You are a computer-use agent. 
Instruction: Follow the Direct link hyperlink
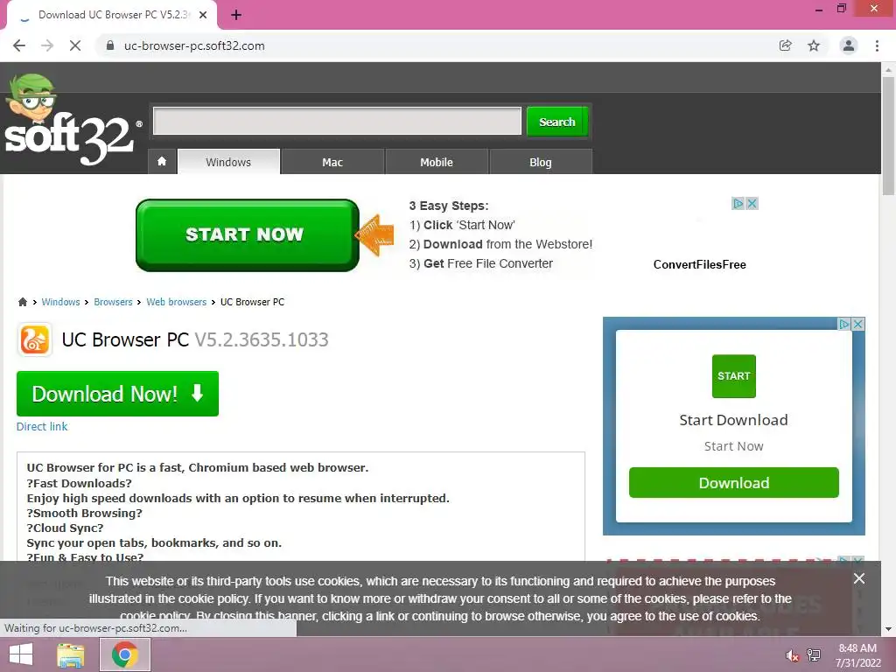(x=42, y=426)
